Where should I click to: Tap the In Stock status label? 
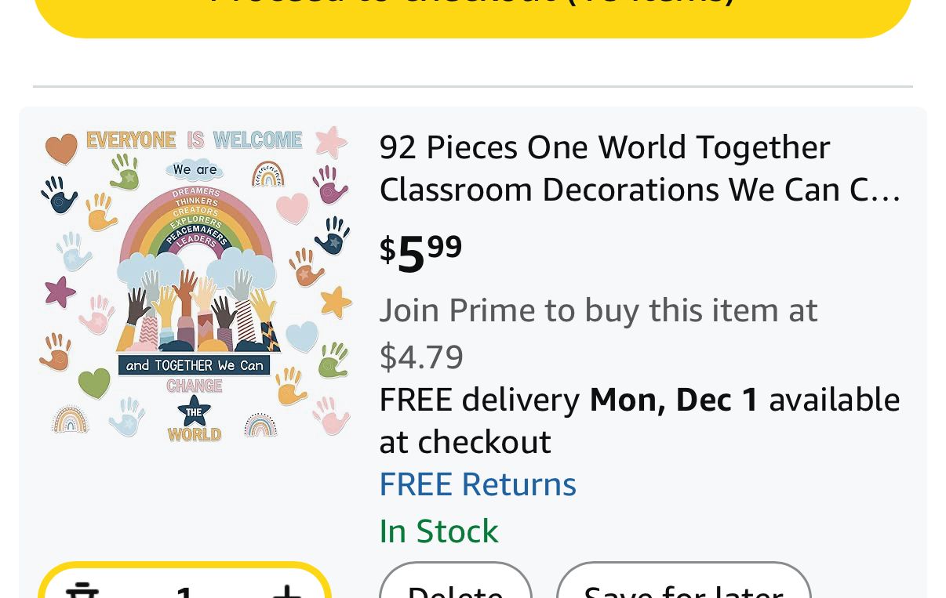pos(438,531)
